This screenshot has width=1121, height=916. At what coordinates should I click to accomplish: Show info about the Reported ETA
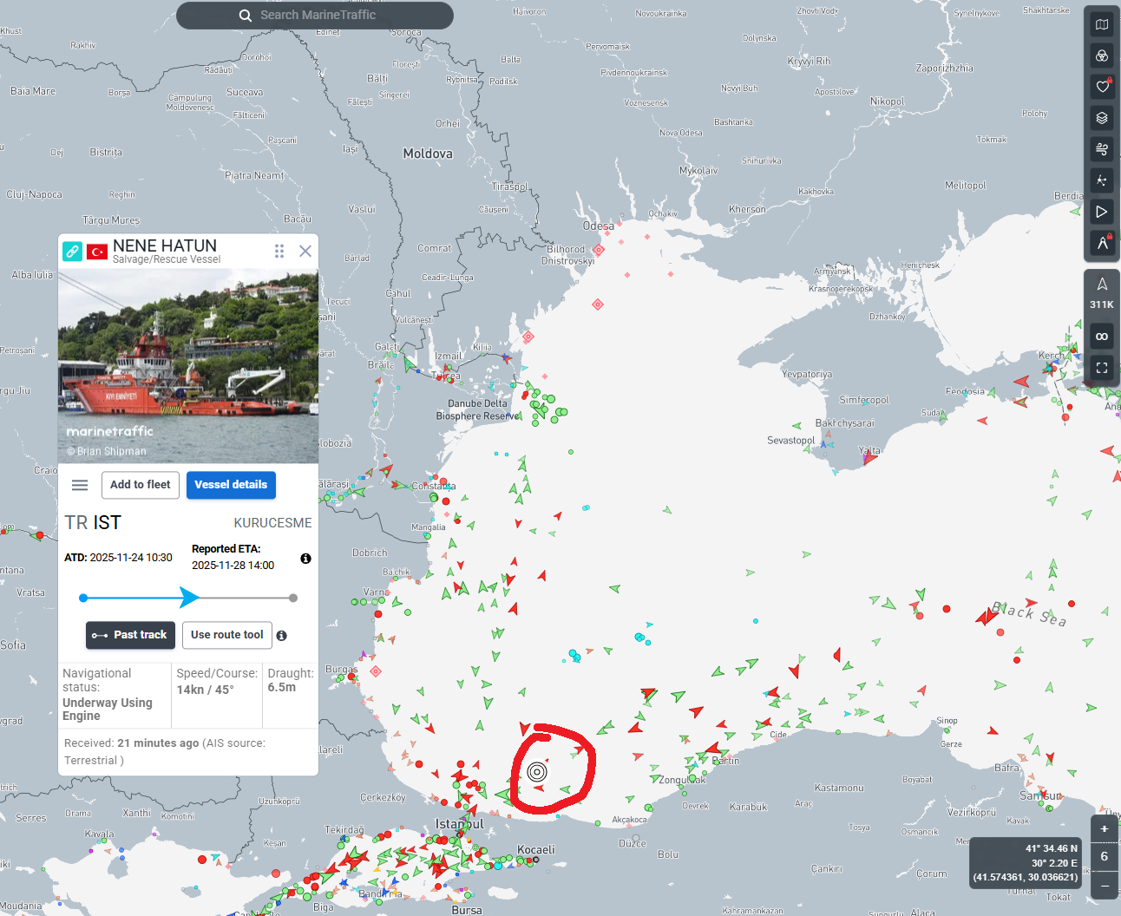pos(305,559)
